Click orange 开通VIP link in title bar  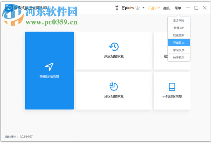click(154, 8)
